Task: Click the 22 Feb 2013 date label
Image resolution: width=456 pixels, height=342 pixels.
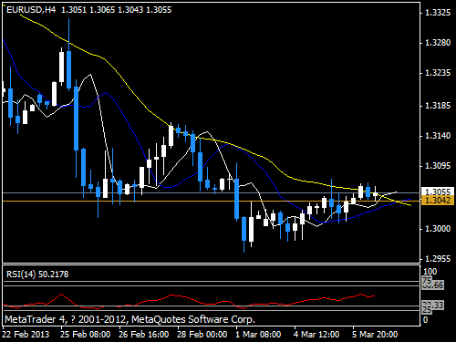Action: (x=26, y=335)
